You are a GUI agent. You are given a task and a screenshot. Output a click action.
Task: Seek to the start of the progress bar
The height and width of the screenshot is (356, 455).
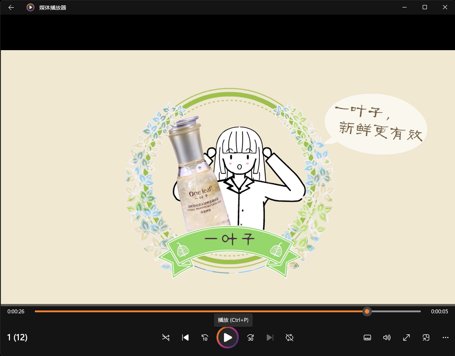36,312
